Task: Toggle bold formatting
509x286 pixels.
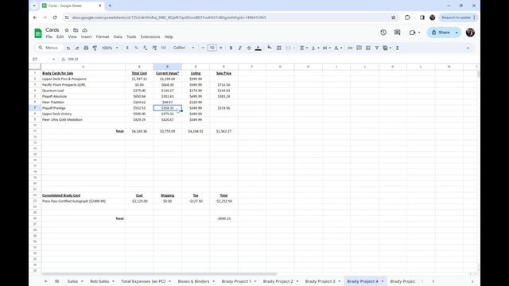Action: pos(231,48)
